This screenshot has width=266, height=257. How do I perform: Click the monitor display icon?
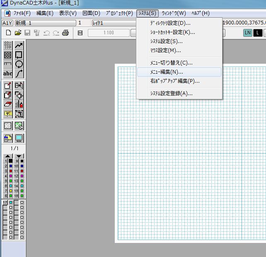point(19,138)
